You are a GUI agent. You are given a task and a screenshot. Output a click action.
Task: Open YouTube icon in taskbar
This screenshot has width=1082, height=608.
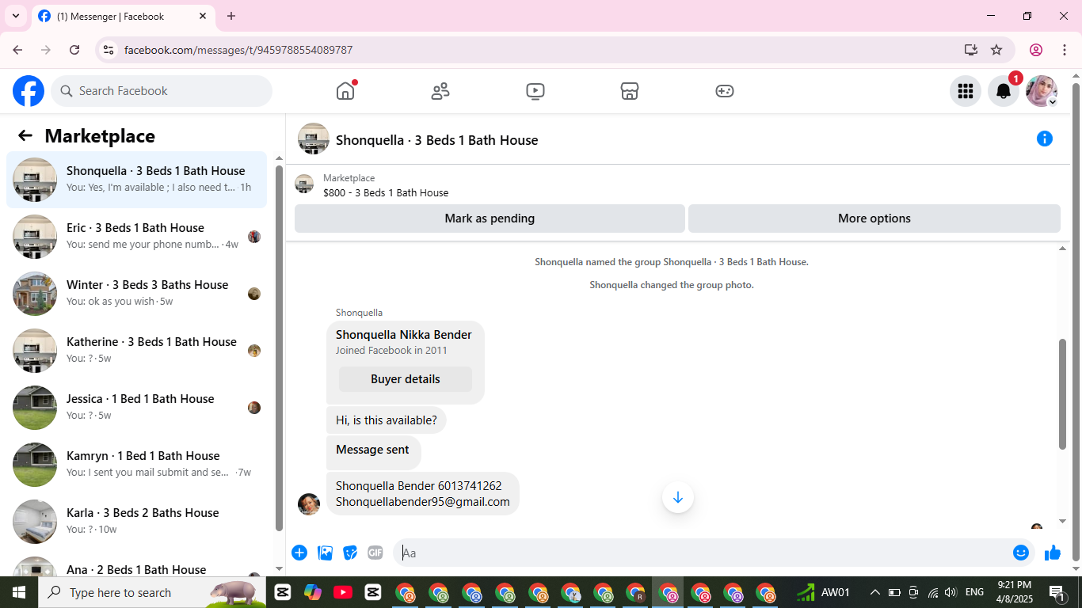(x=343, y=592)
